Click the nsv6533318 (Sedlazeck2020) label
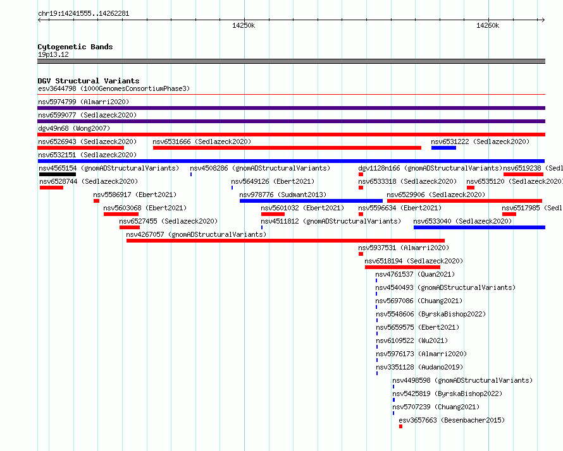Viewport: 563px width, 451px height. pyautogui.click(x=407, y=181)
